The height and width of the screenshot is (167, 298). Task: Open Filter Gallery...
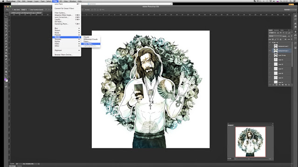click(x=67, y=13)
